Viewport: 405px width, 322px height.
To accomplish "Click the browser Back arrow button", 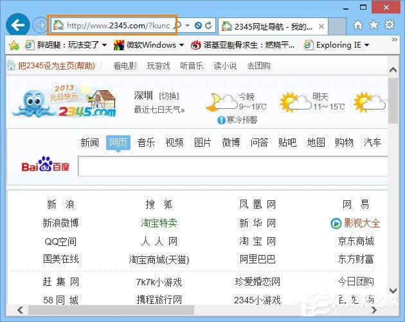I will (18, 25).
